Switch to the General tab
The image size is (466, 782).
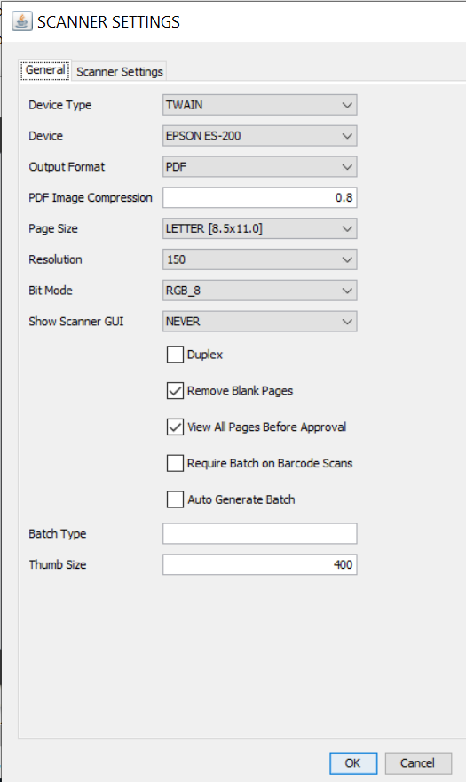(x=45, y=70)
